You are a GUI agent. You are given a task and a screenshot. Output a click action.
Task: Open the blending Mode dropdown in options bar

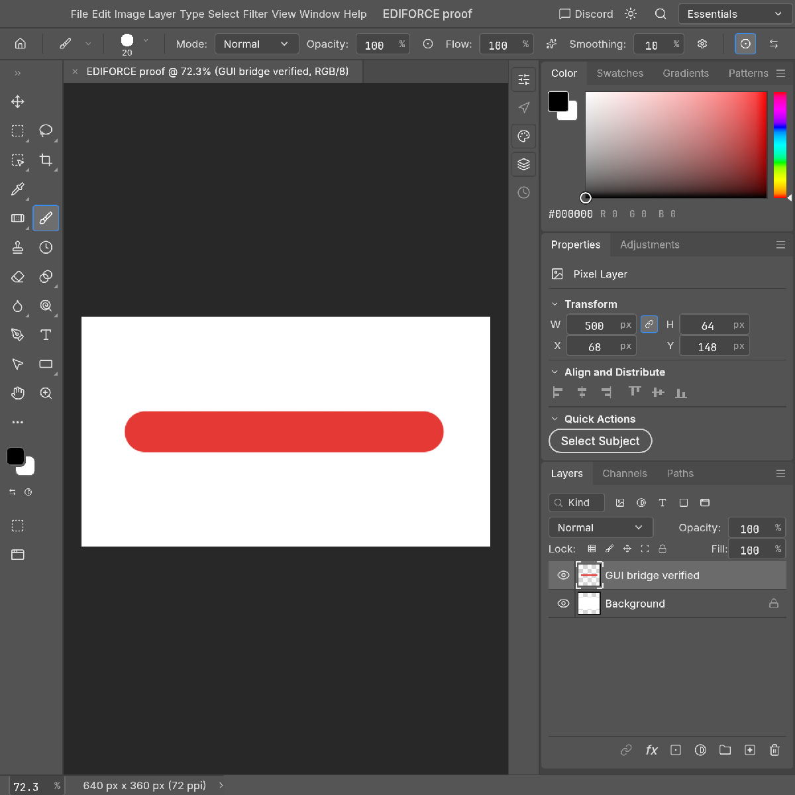click(256, 44)
